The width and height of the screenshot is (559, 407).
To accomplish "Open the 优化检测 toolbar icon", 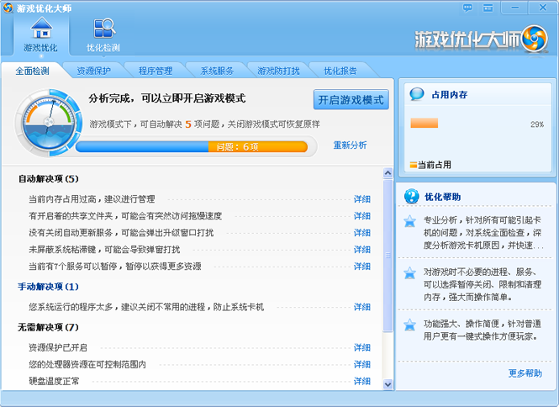I will [x=103, y=29].
